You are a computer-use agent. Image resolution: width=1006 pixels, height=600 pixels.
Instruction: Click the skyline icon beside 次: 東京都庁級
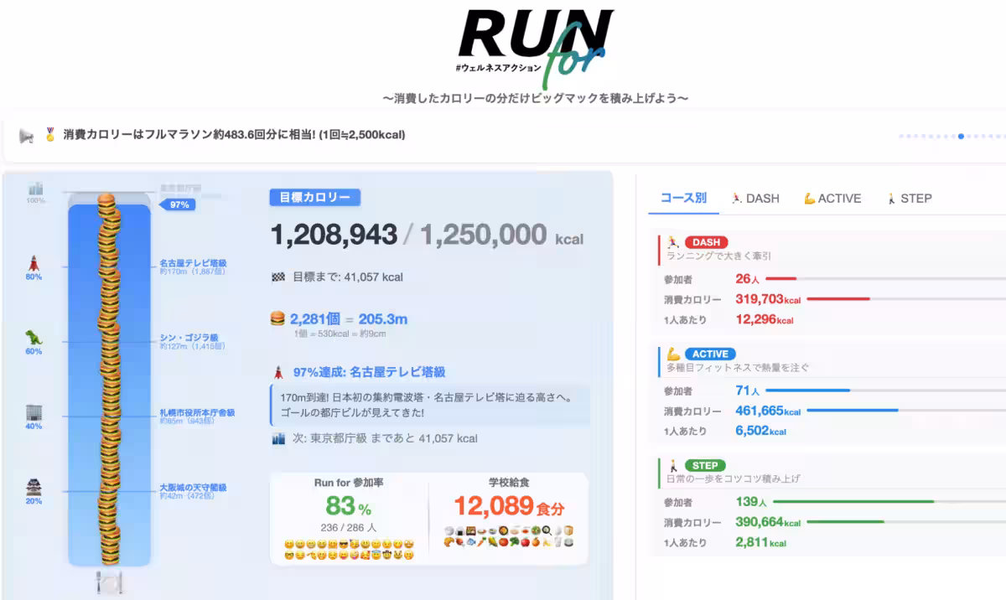click(x=278, y=438)
